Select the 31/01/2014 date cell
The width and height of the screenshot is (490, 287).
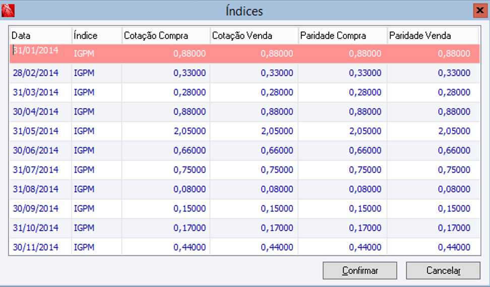[41, 53]
